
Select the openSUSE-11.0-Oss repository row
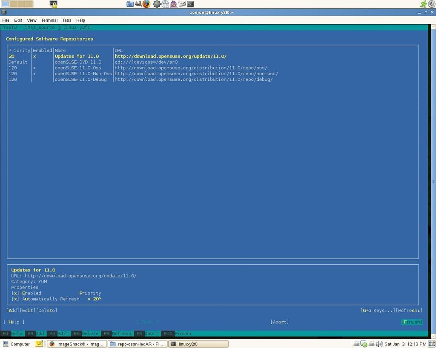[x=213, y=68]
